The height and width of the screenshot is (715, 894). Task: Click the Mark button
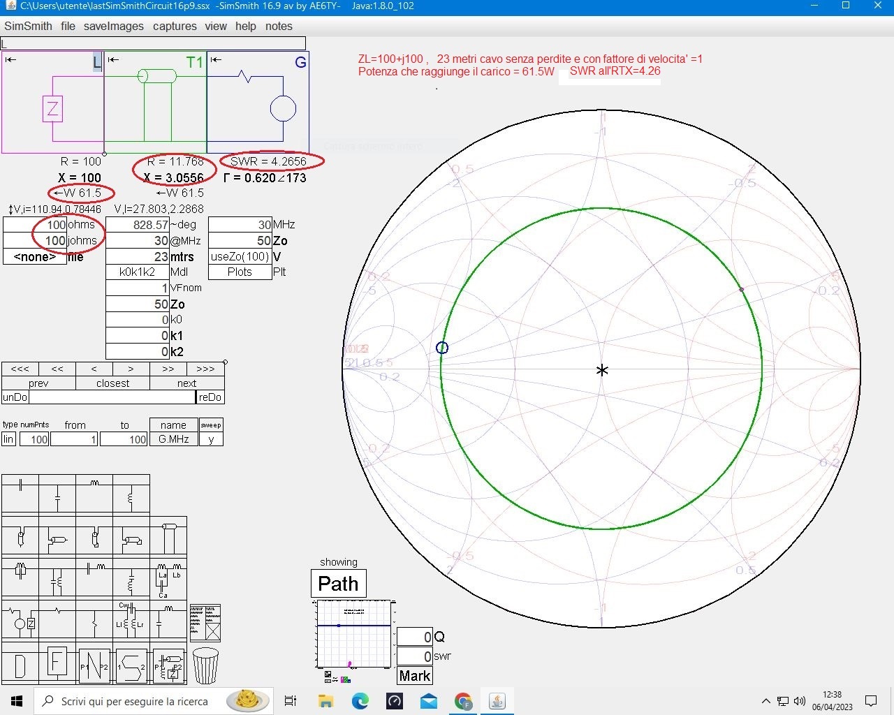(x=415, y=676)
